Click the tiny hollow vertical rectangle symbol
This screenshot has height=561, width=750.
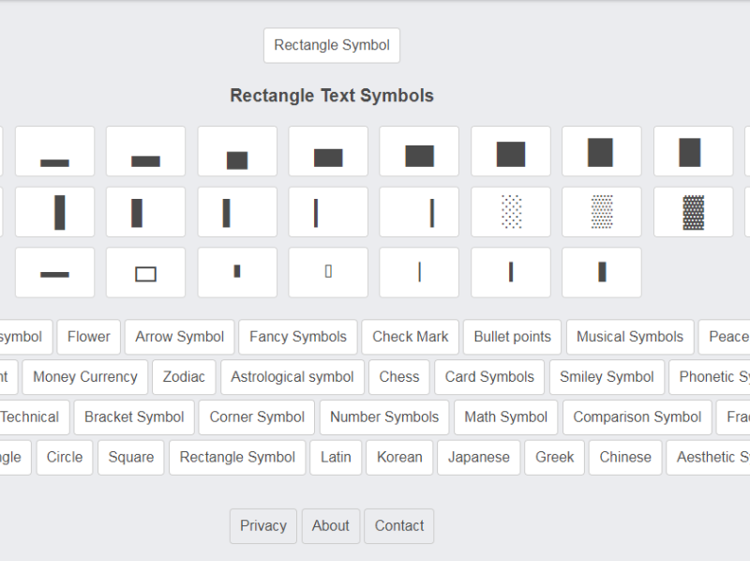point(328,272)
